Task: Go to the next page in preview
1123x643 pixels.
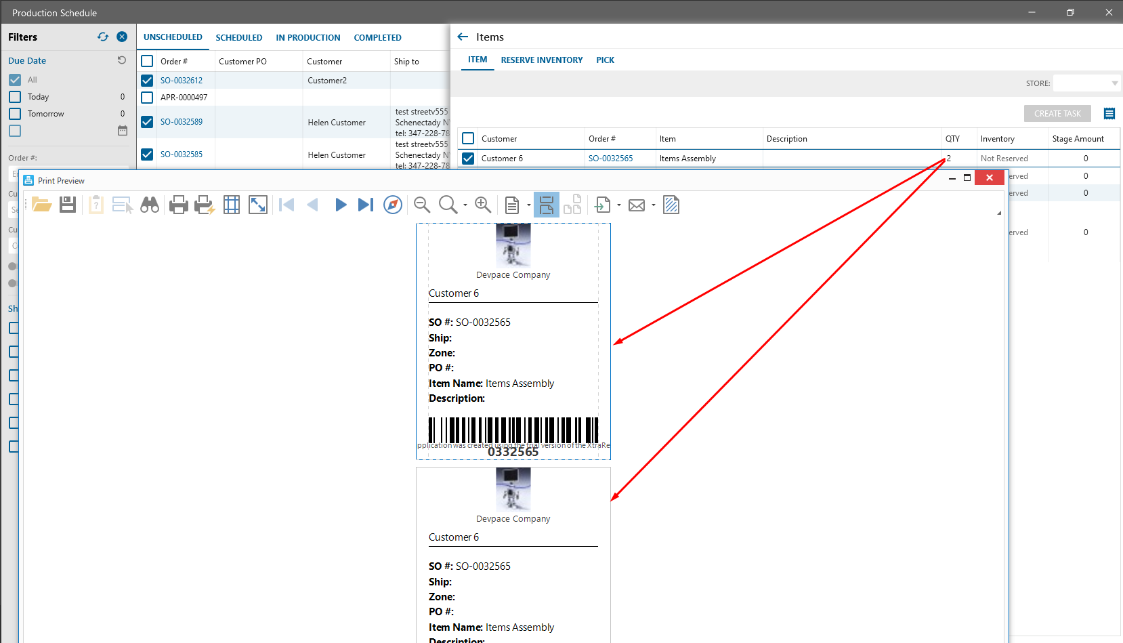Action: (341, 205)
